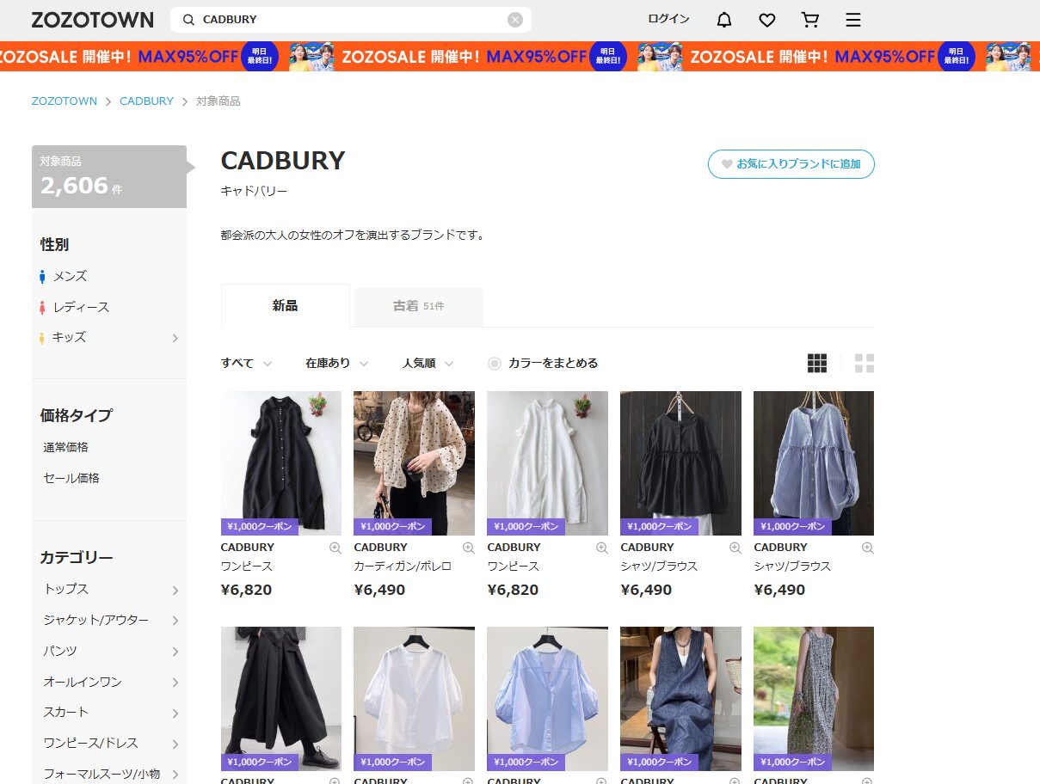
Task: Zoom icon for black シャツ/ブラウス item
Action: (x=735, y=548)
